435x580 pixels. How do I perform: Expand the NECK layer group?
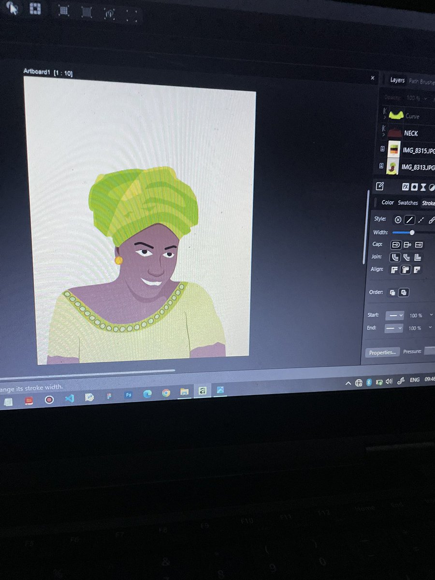click(384, 135)
